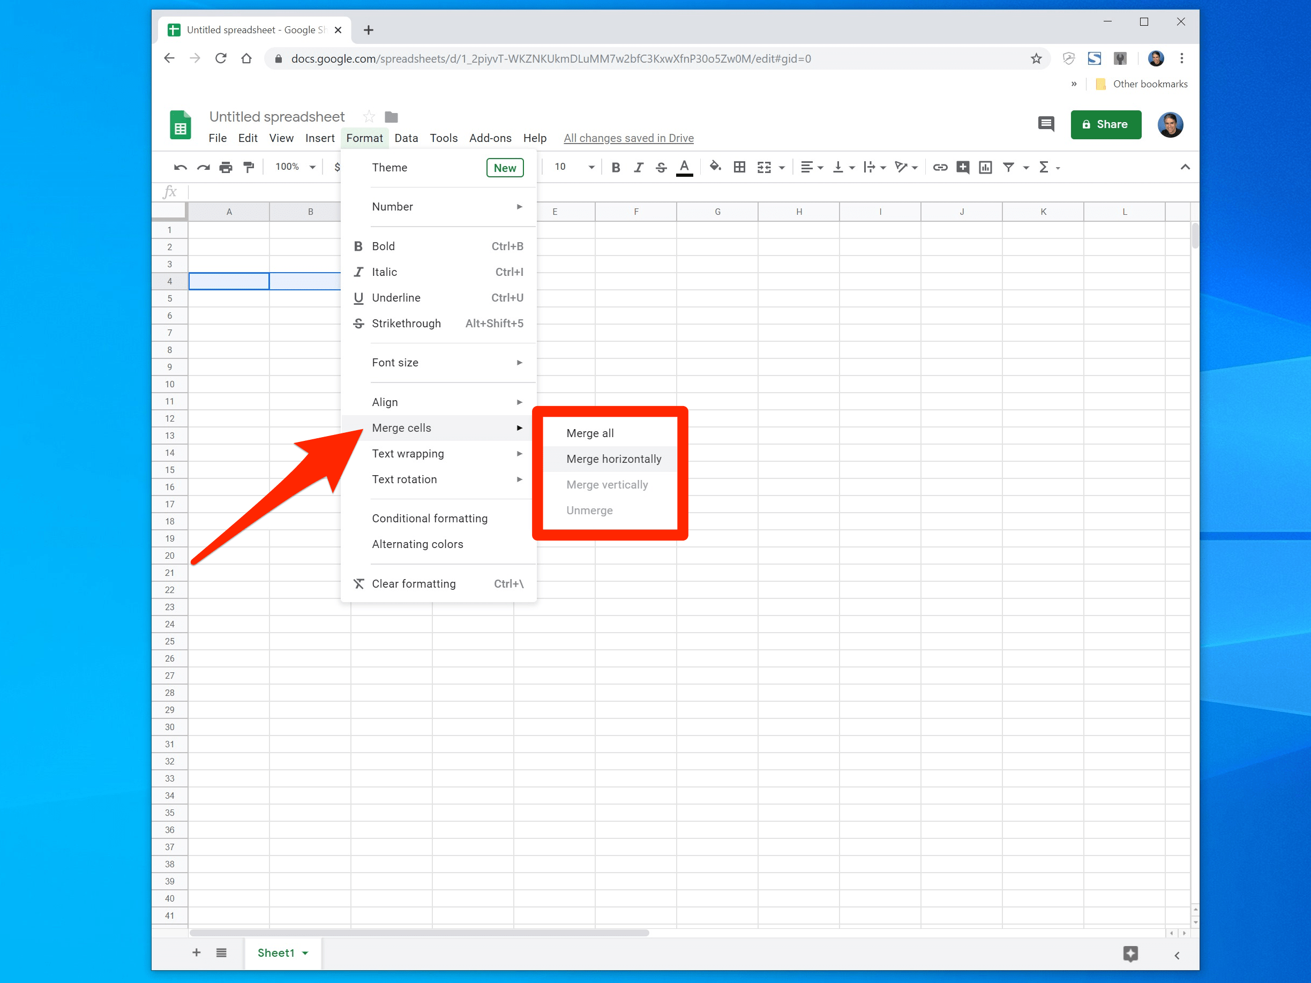Click the insert chart icon
The width and height of the screenshot is (1311, 983).
click(x=985, y=167)
